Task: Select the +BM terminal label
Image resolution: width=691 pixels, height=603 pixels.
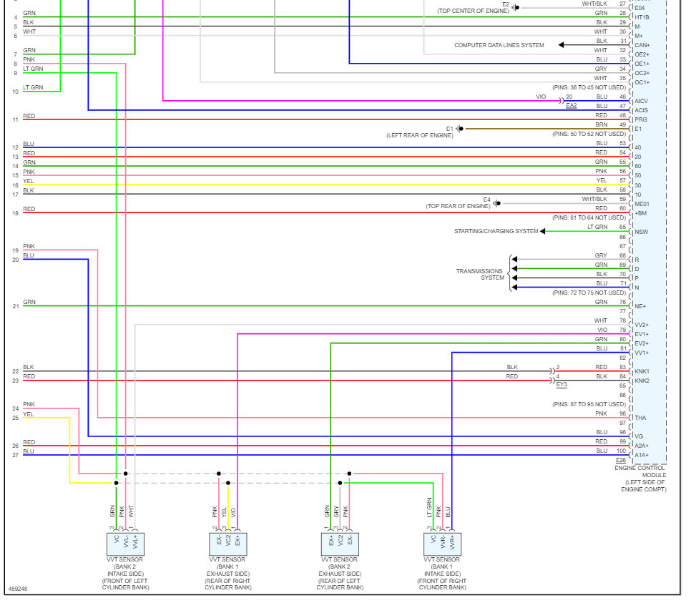Action: click(x=641, y=213)
